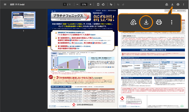This screenshot has width=189, height=112.
Task: Click the small download icon in top toolbar
Action: click(173, 4)
